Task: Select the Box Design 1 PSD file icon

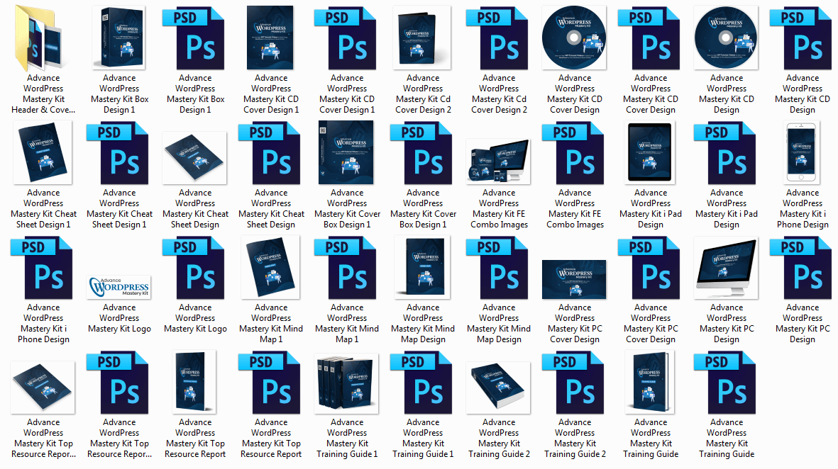Action: [x=193, y=38]
